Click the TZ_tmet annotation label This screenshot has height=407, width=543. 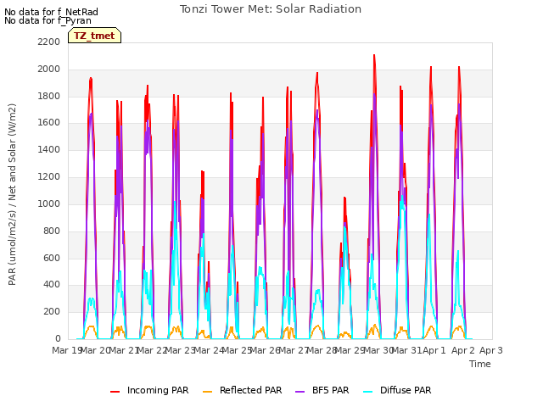click(94, 36)
